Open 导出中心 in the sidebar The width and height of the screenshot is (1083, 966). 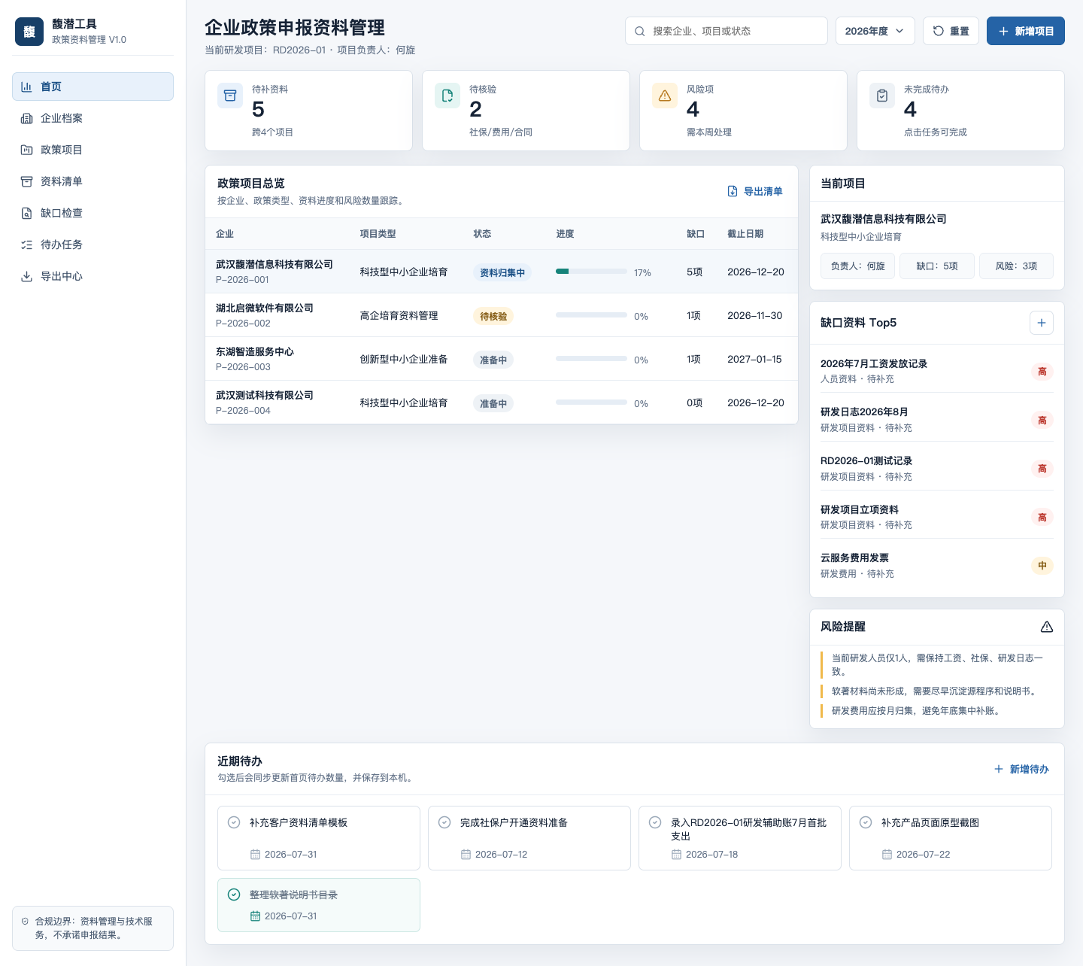(x=93, y=276)
